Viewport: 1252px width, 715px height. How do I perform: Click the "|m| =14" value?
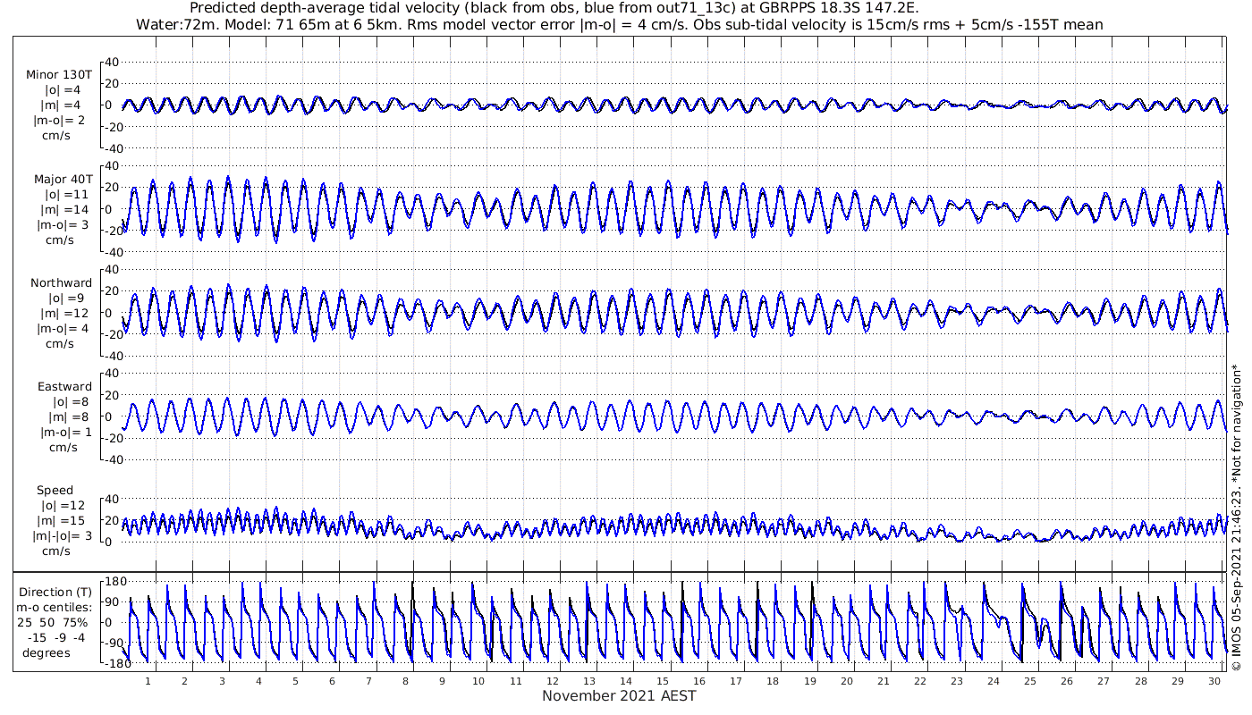[63, 209]
